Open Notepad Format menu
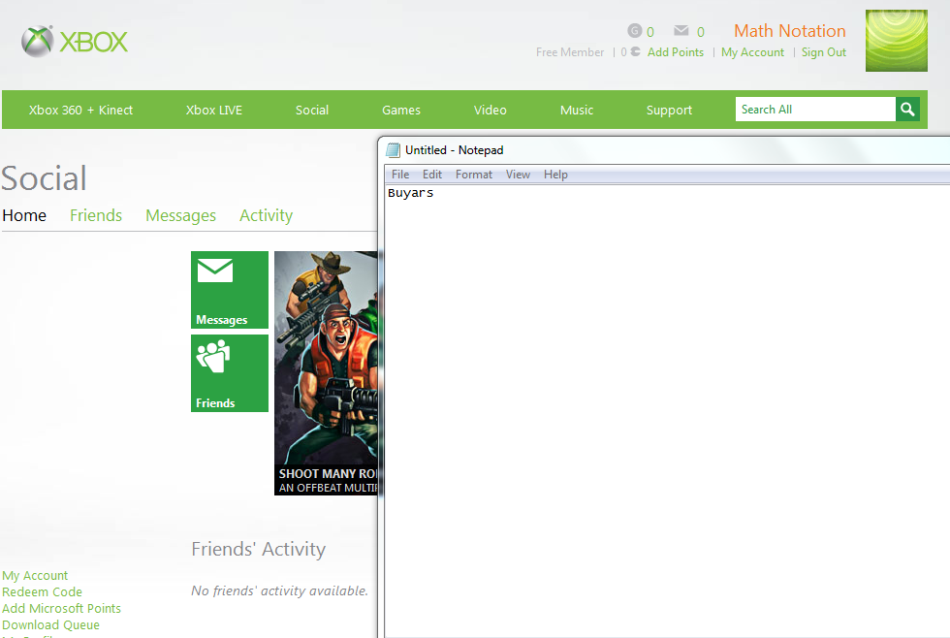Image resolution: width=950 pixels, height=638 pixels. tap(474, 175)
